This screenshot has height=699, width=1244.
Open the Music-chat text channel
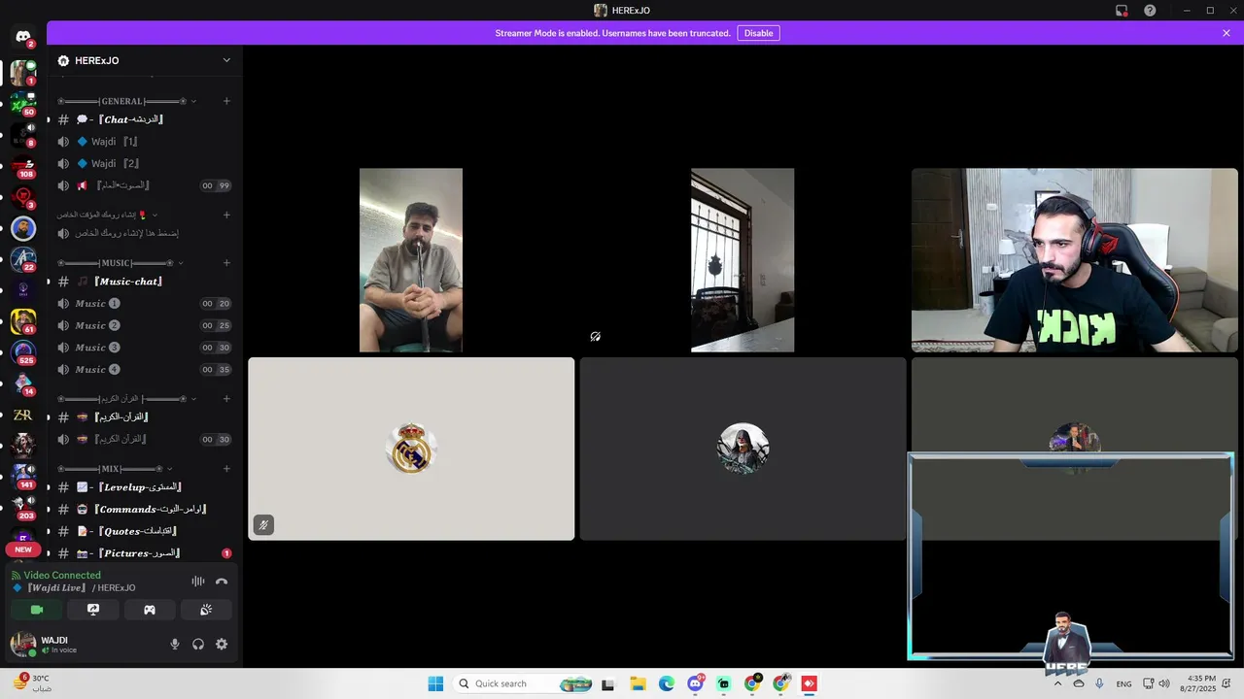click(x=144, y=282)
